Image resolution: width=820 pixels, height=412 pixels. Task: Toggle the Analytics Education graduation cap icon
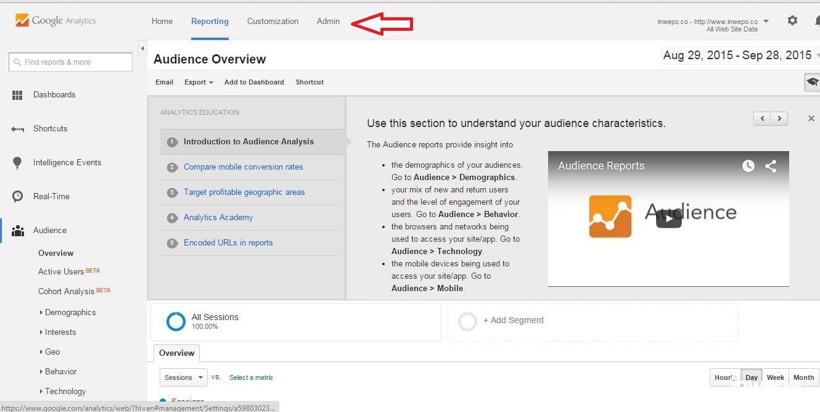tap(813, 82)
